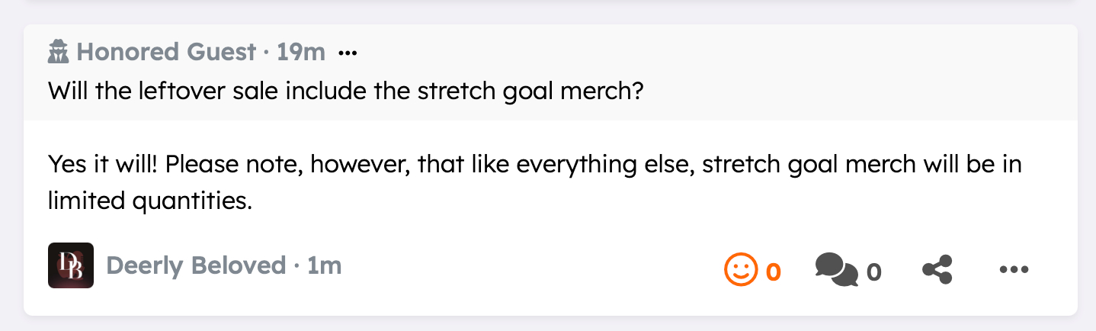Click the anonymous spy icon beside Honored Guest

(x=59, y=52)
